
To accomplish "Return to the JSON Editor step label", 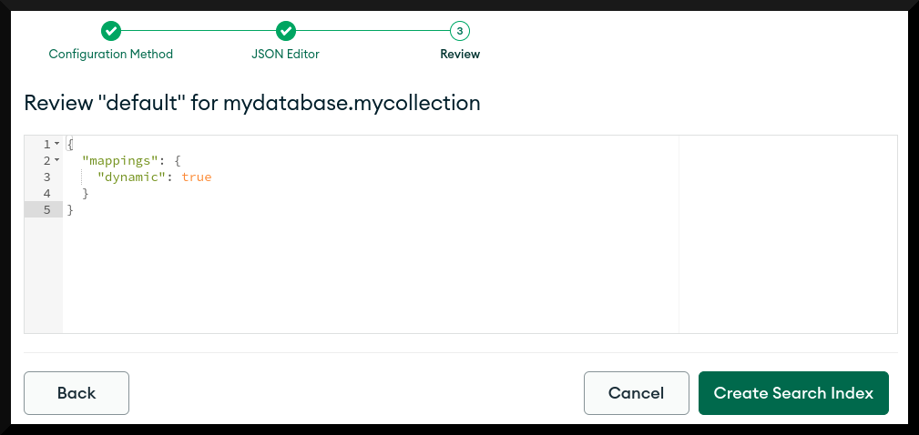I will [x=285, y=54].
